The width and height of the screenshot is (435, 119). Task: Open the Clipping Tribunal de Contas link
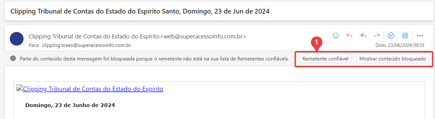tap(93, 89)
